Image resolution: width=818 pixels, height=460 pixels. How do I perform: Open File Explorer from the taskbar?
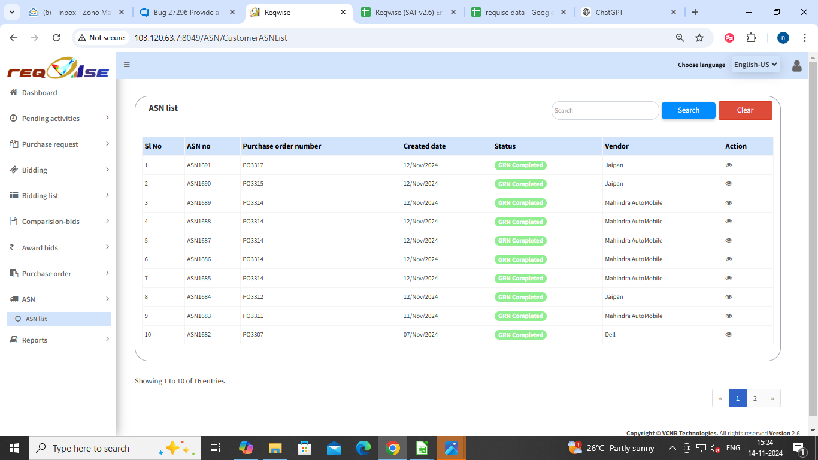click(x=275, y=448)
